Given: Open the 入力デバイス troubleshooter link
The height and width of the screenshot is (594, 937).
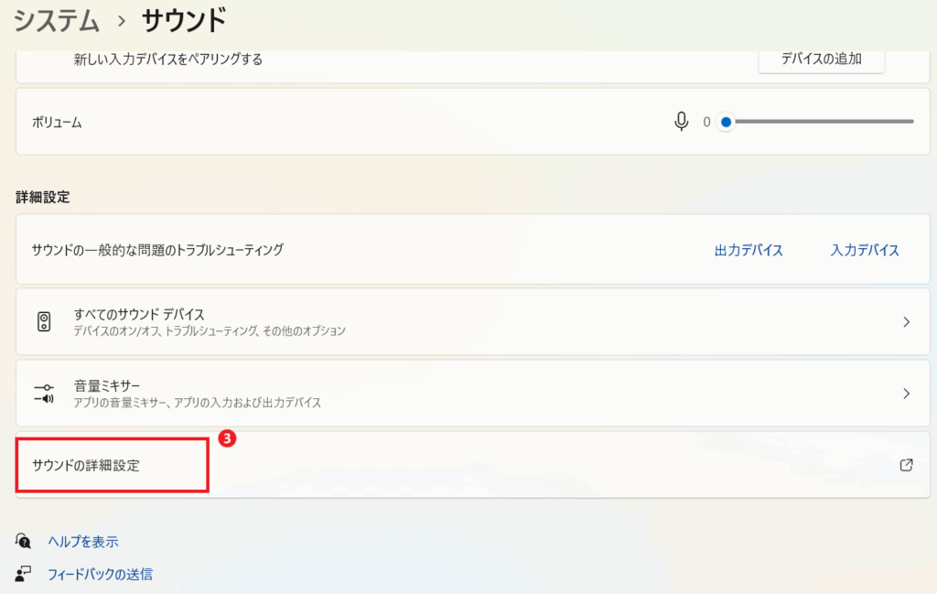Looking at the screenshot, I should coord(865,250).
